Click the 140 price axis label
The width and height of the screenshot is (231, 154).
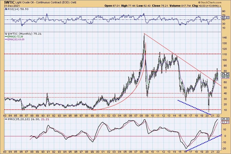(x=224, y=38)
